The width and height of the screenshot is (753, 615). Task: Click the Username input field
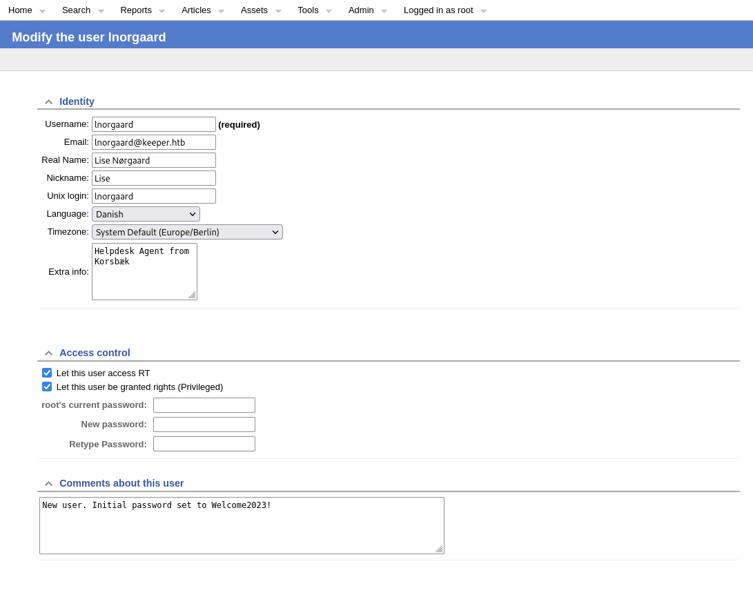click(x=154, y=124)
